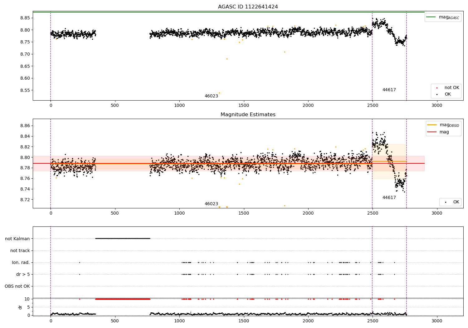Select the orange mag OBSID legend line
The height and width of the screenshot is (328, 468).
coord(432,125)
